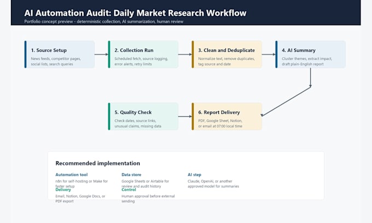Click text 'draft plain-English report'
372x223 pixels.
click(x=303, y=64)
